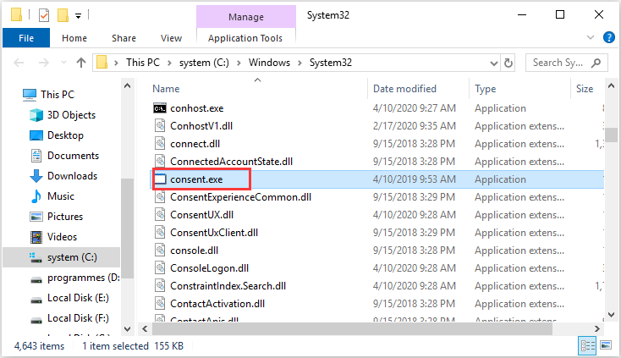Screen dimensions: 621x358
Task: Click the file list vertical scrollbar thumb
Action: coord(611,135)
